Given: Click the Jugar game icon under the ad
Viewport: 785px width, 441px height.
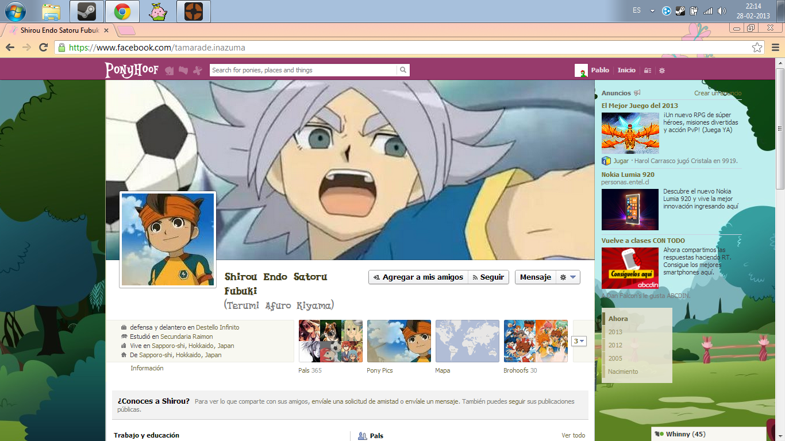Looking at the screenshot, I should (x=606, y=161).
